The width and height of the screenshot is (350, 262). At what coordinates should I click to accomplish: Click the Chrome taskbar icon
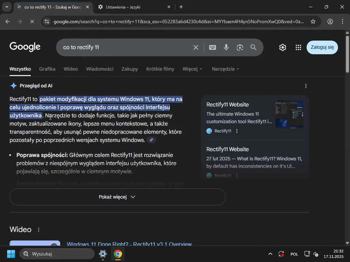click(x=118, y=254)
